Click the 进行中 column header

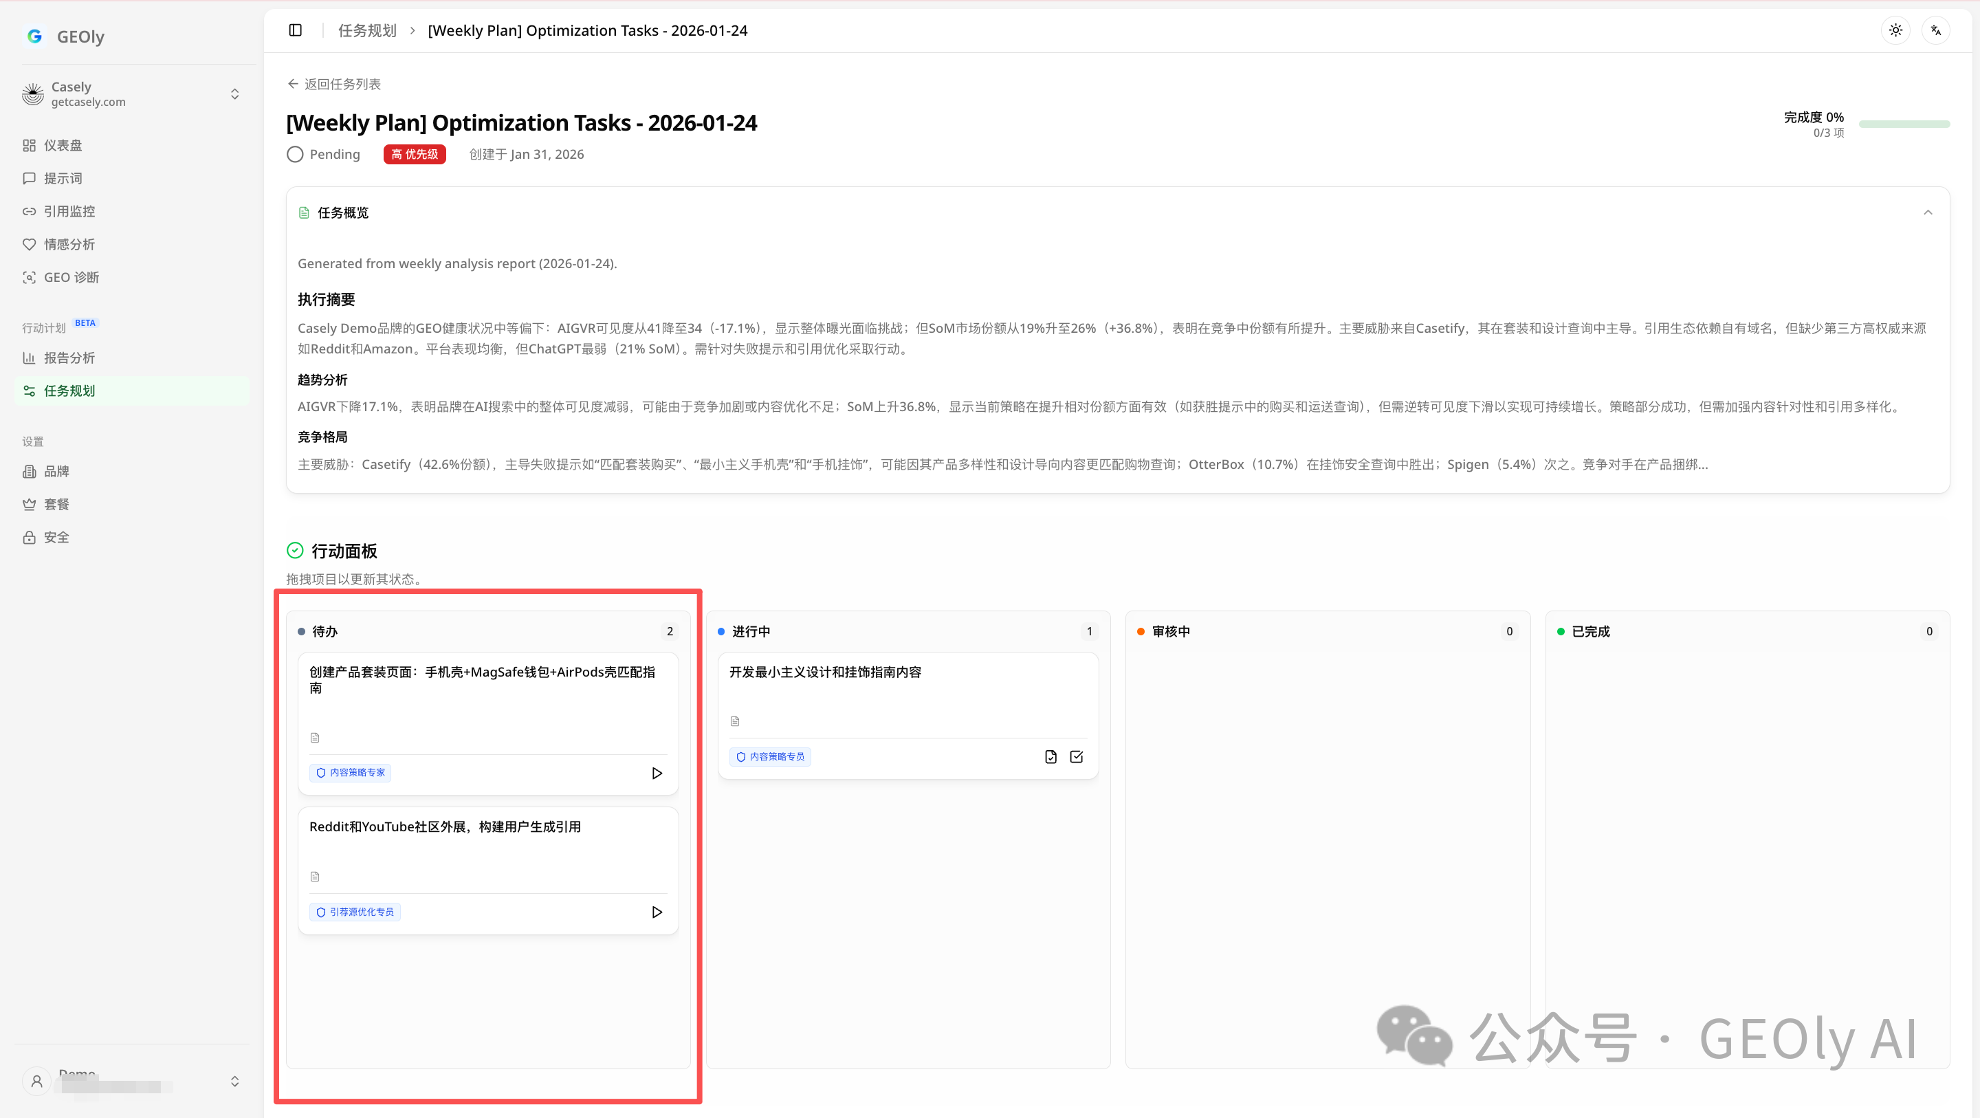click(751, 631)
